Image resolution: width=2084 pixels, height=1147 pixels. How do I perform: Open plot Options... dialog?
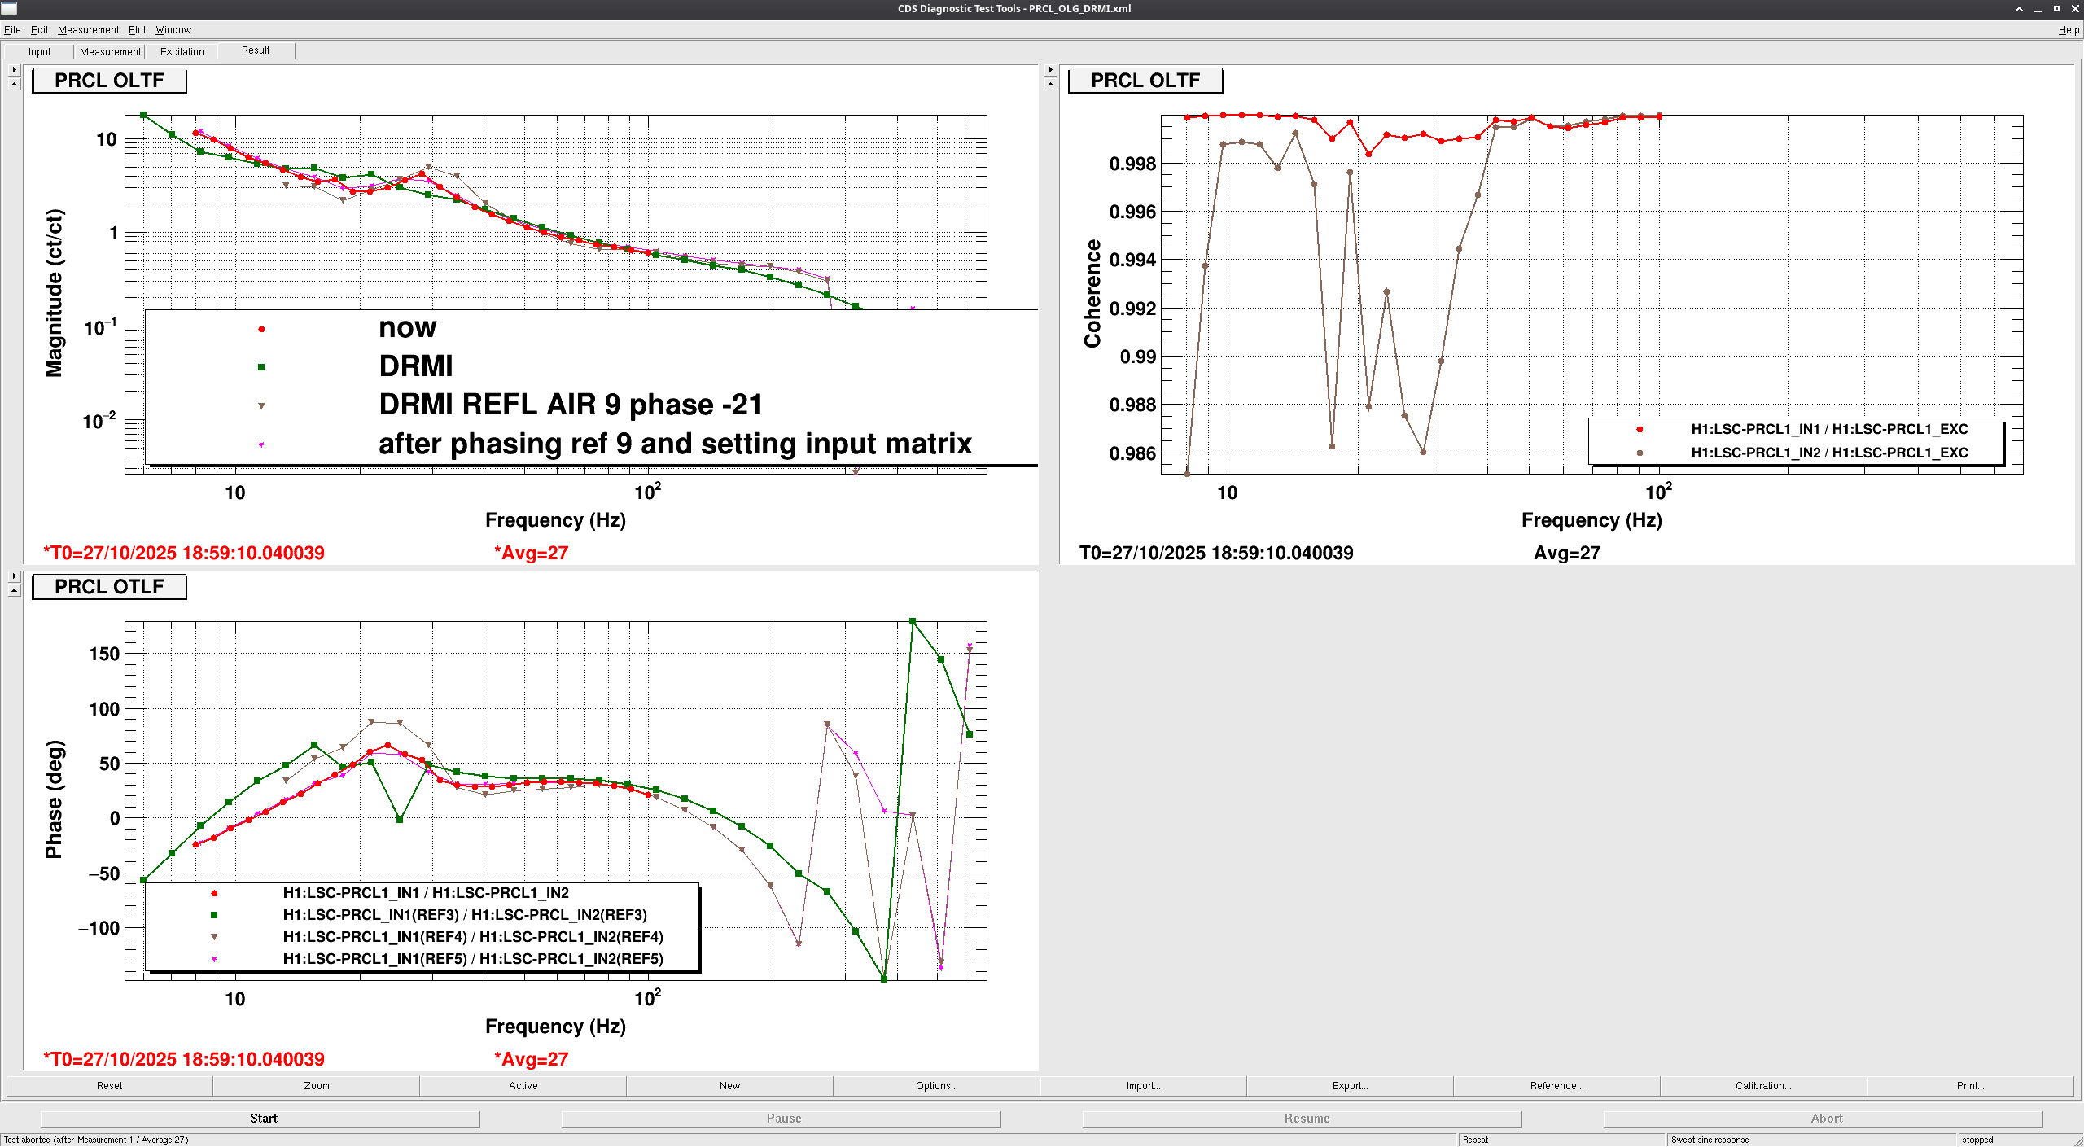[x=936, y=1085]
